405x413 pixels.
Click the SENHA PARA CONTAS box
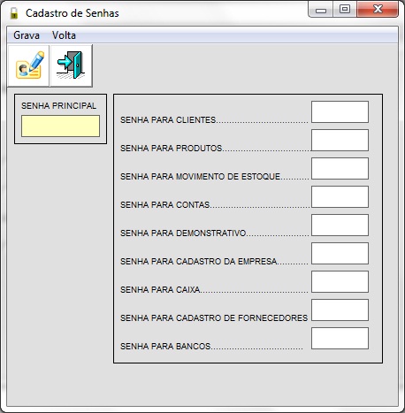pyautogui.click(x=340, y=196)
